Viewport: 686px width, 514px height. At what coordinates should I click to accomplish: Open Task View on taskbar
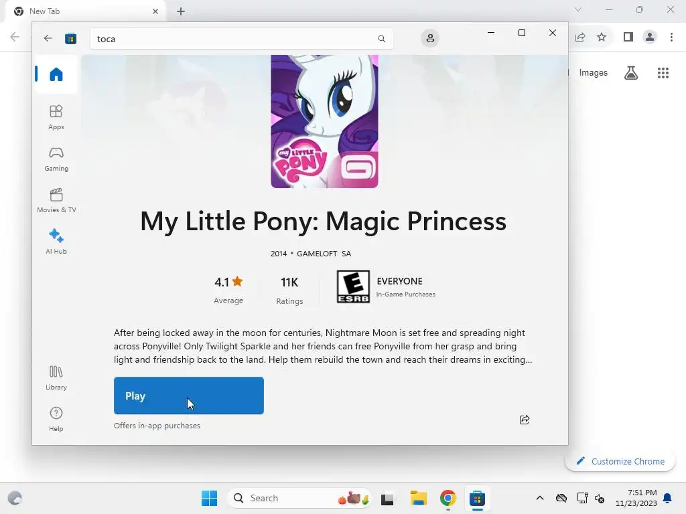pyautogui.click(x=387, y=498)
